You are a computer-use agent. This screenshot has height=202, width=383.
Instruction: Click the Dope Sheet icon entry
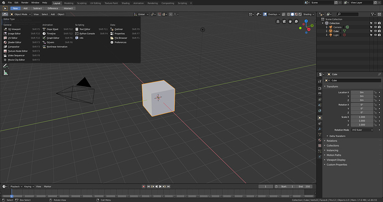coord(44,29)
